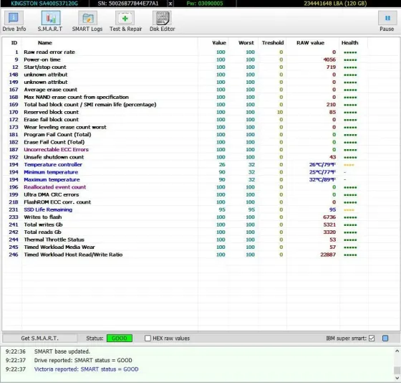Open Test & Repair tool

125,21
